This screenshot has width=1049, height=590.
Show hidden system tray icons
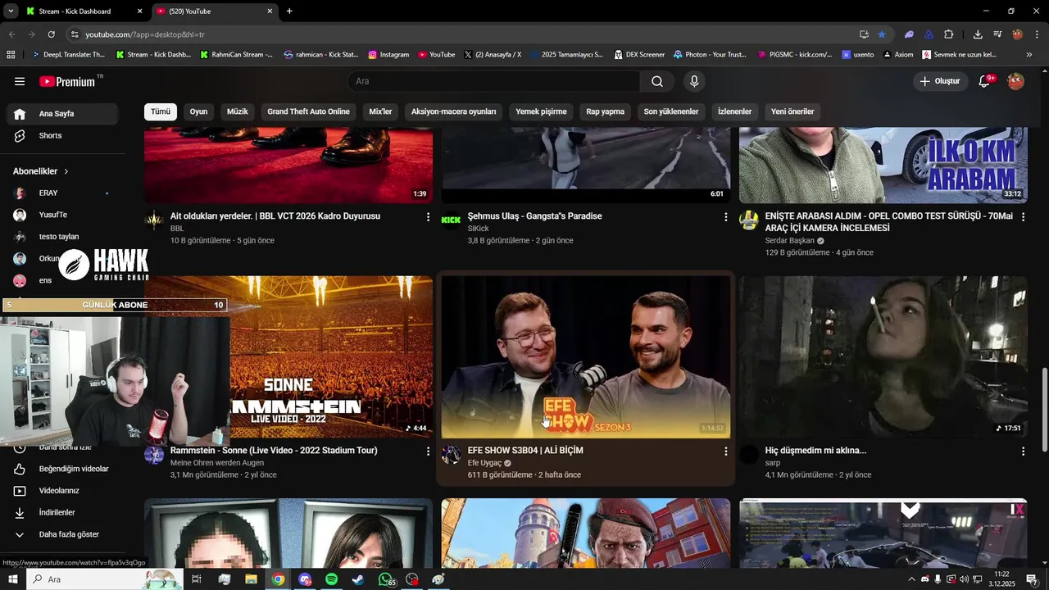click(x=911, y=579)
